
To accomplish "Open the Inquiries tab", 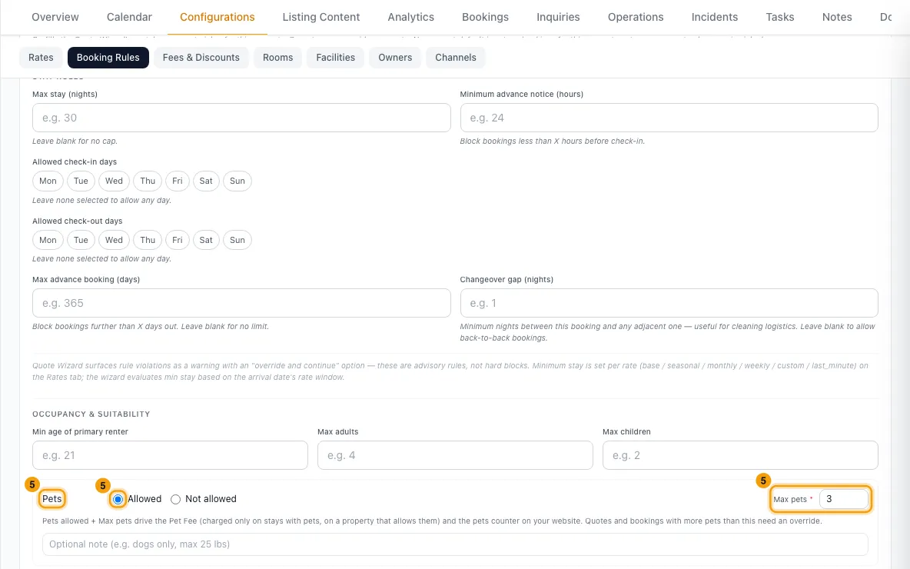I will pyautogui.click(x=558, y=18).
